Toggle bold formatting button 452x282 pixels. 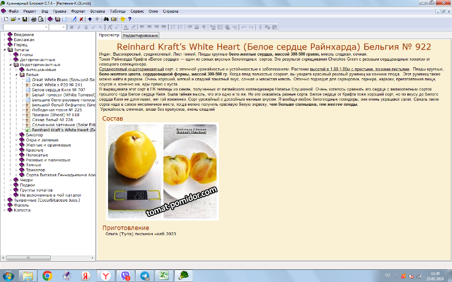tap(71, 27)
